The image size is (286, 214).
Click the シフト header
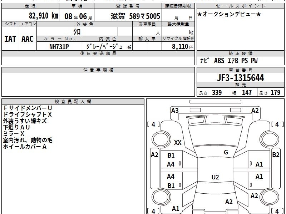coord(11,24)
